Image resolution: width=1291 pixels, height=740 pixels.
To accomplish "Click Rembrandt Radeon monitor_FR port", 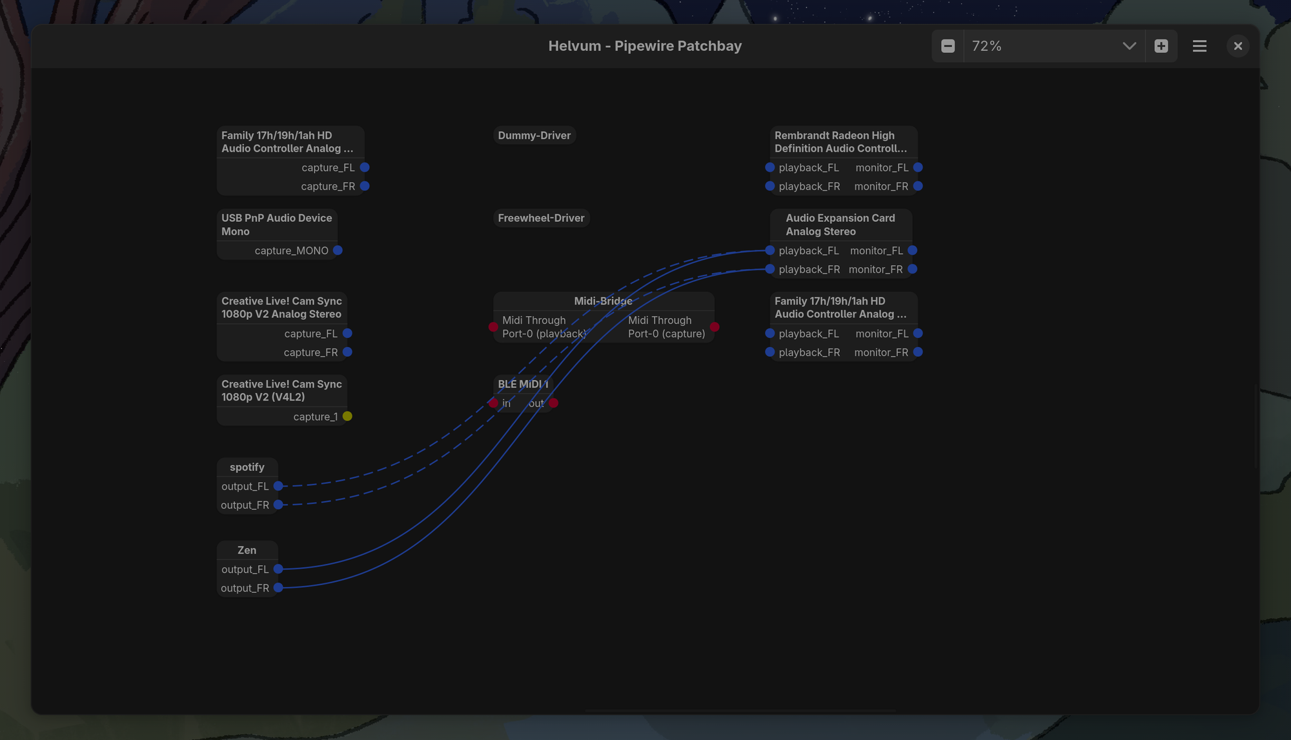I will 918,186.
